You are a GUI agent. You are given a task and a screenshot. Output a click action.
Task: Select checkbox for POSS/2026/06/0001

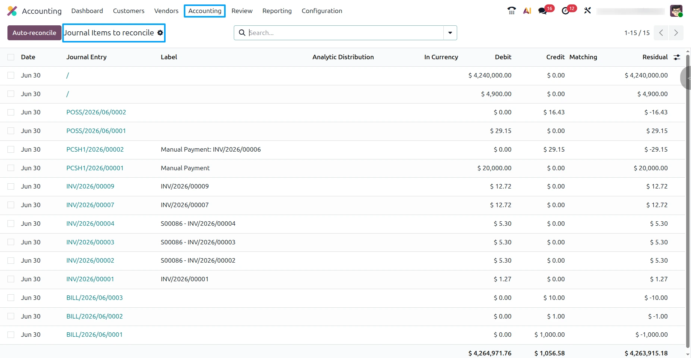[11, 131]
